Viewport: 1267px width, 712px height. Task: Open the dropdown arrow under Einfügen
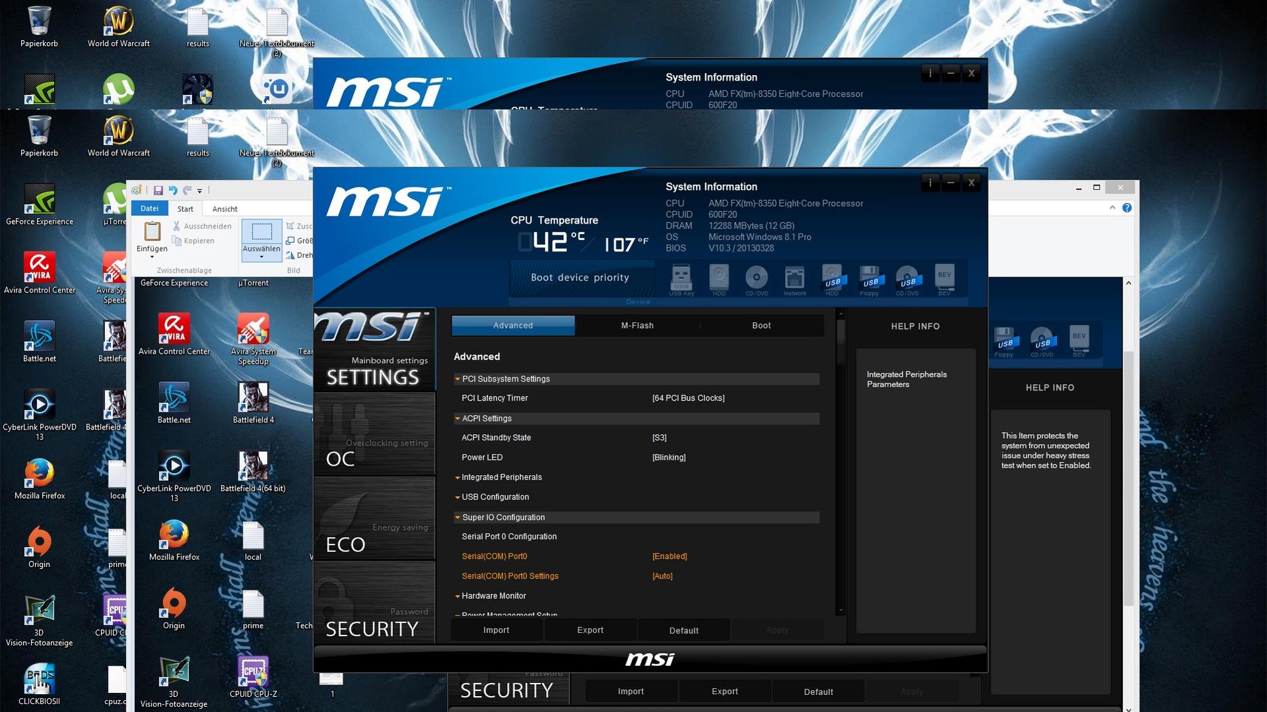click(x=152, y=257)
